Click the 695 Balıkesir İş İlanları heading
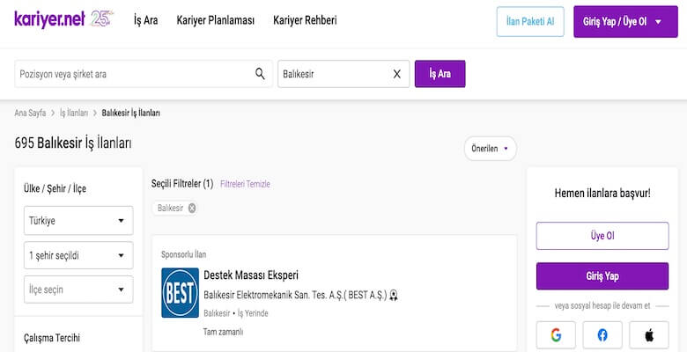 (73, 143)
